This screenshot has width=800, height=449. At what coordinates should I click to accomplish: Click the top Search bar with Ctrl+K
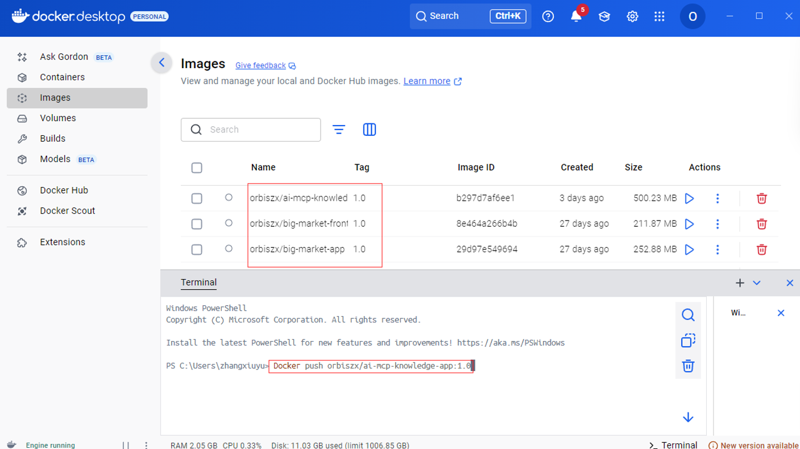pos(471,16)
